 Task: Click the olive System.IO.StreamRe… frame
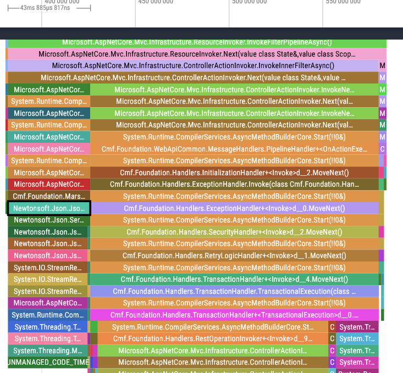coord(47,292)
